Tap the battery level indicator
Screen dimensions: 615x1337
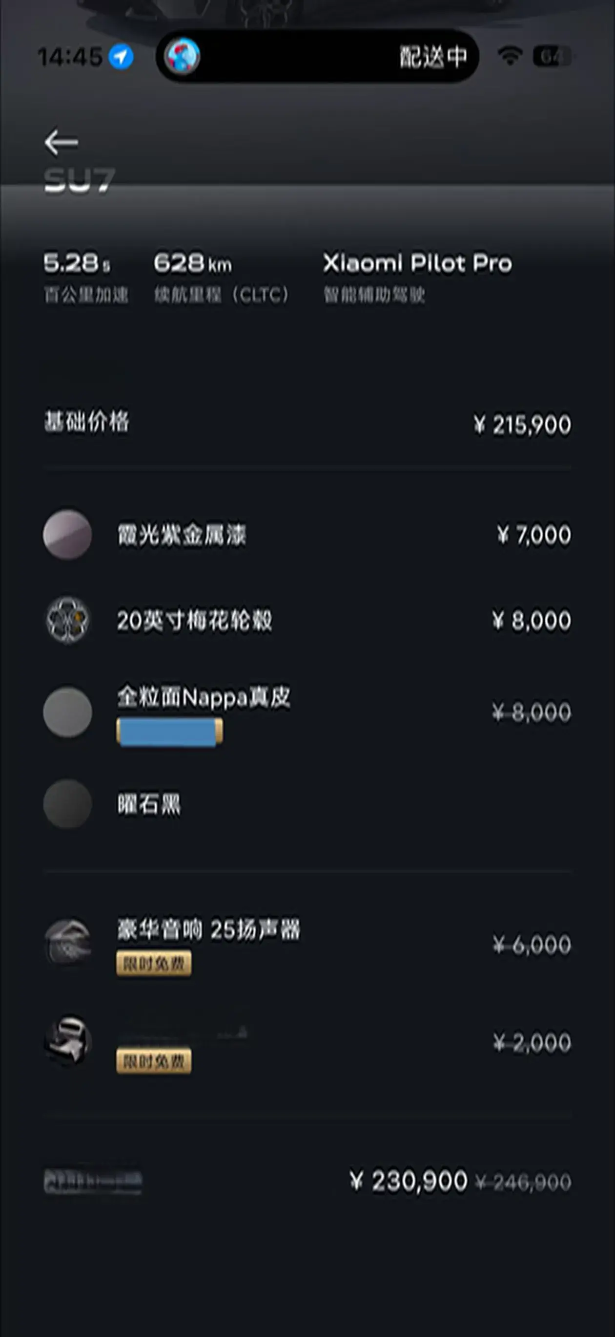[551, 56]
